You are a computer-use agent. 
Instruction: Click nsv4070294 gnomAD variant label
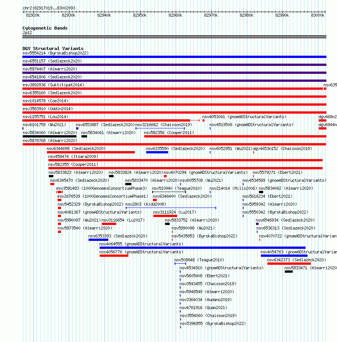206,173
